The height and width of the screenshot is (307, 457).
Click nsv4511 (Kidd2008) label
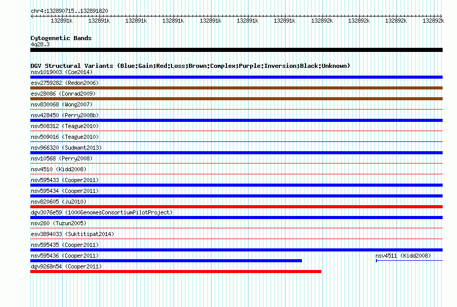pos(403,256)
